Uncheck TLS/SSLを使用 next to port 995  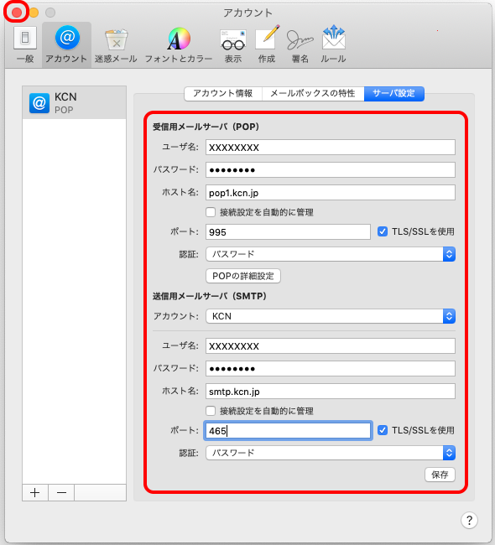(x=383, y=231)
